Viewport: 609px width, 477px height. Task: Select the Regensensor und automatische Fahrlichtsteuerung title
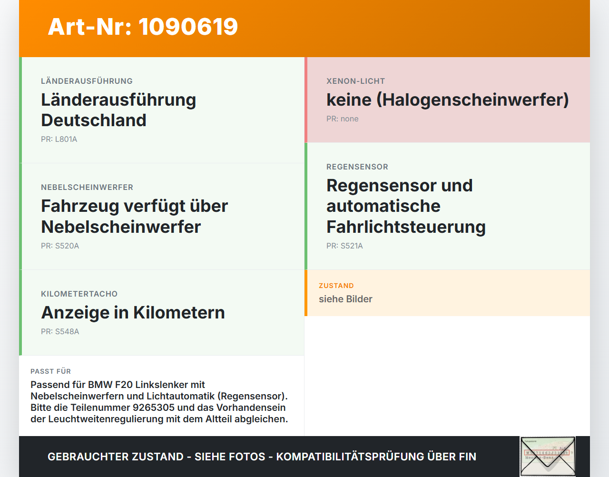(x=406, y=206)
